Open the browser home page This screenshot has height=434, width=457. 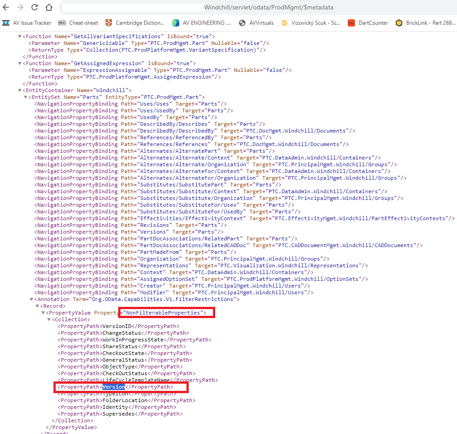(49, 7)
